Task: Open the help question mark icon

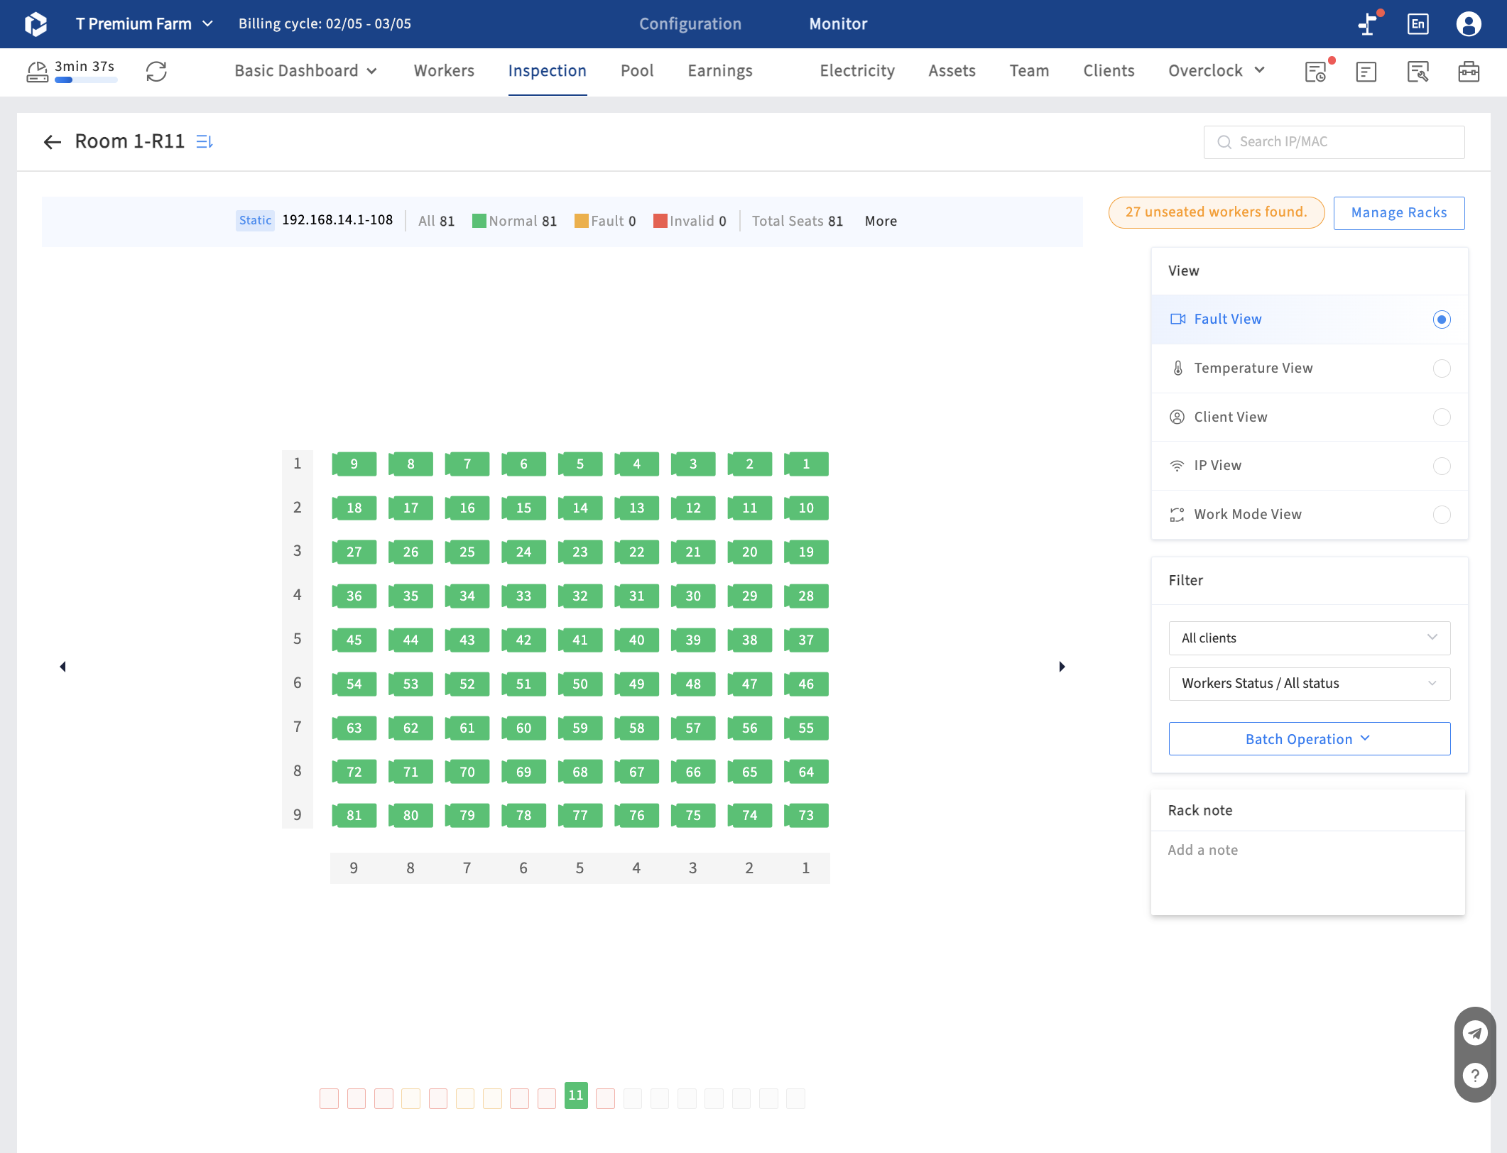Action: pos(1475,1076)
